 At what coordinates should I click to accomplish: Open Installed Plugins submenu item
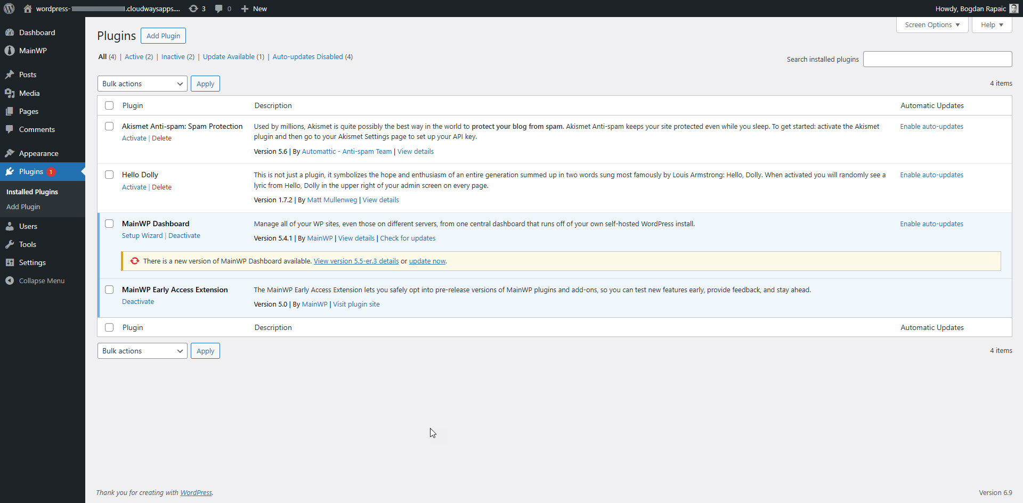coord(32,192)
